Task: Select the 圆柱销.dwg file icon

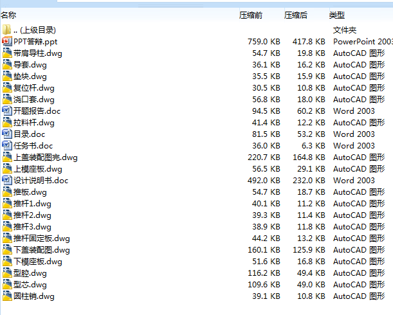Action: [7, 296]
